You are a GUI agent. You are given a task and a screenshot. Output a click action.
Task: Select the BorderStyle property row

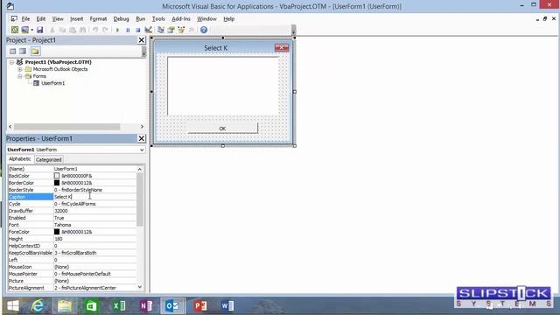click(72, 190)
